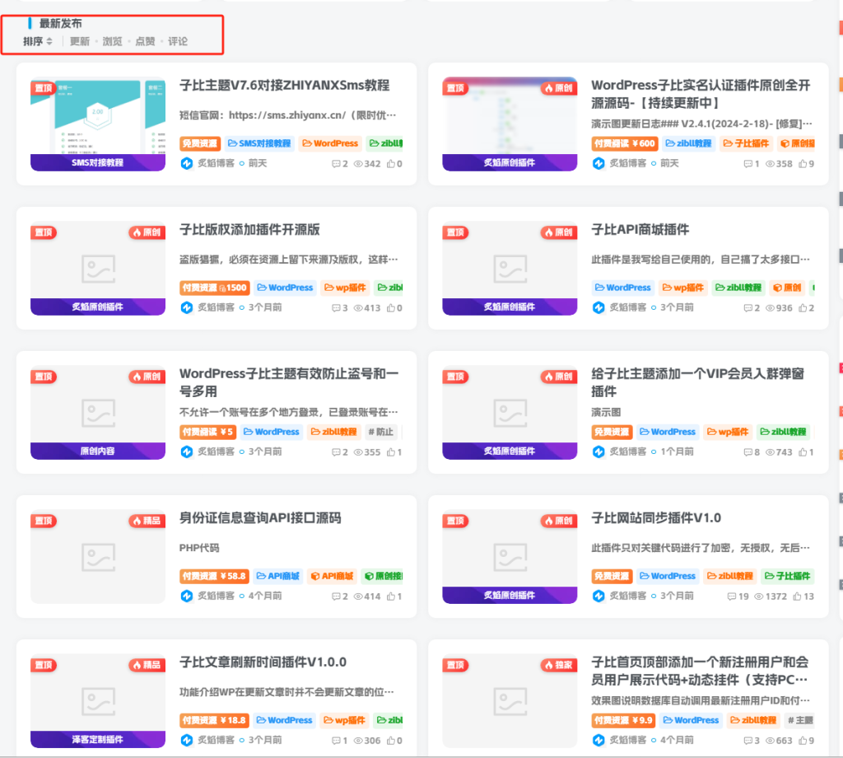
Task: Click views eye icon showing 306
Action: coord(358,741)
